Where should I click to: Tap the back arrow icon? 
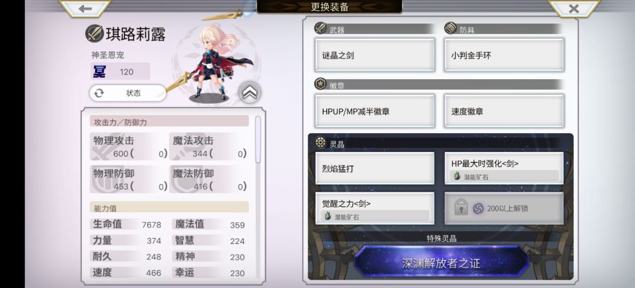tap(85, 8)
